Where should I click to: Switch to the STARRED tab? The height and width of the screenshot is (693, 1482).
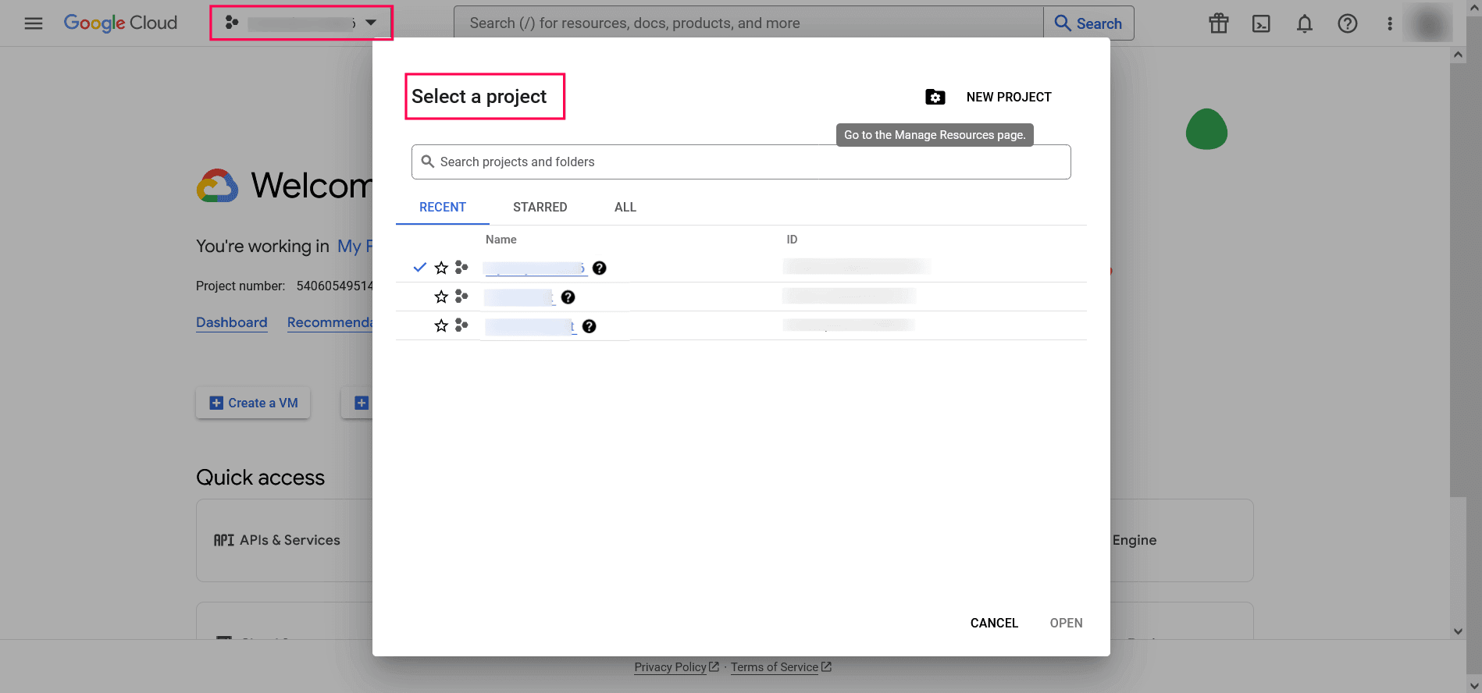click(x=540, y=207)
